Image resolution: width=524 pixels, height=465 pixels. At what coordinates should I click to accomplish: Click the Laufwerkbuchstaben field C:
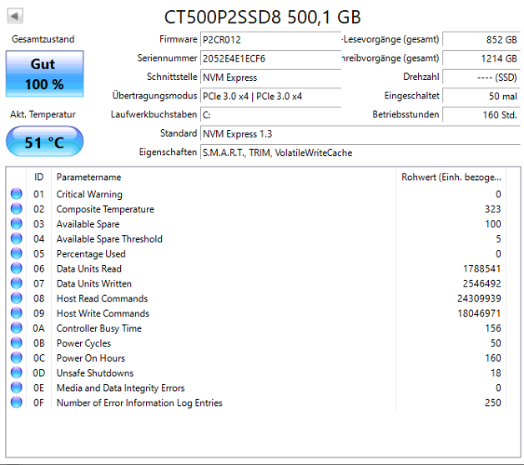[270, 115]
